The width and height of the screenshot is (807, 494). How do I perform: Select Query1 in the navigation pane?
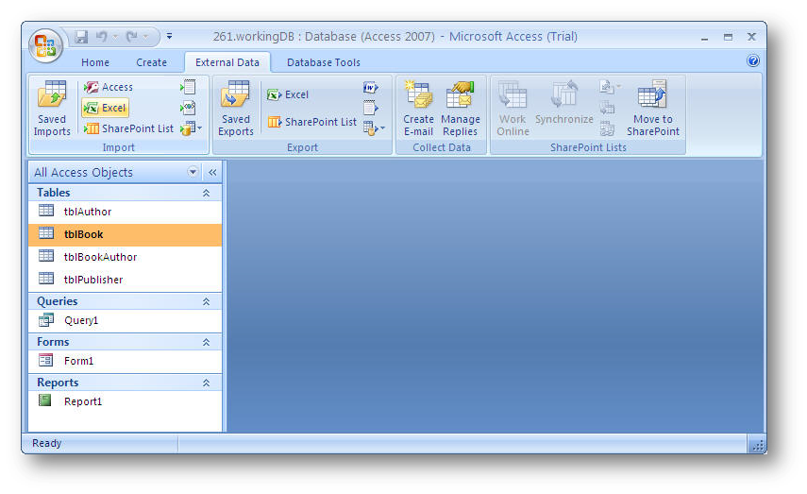81,320
